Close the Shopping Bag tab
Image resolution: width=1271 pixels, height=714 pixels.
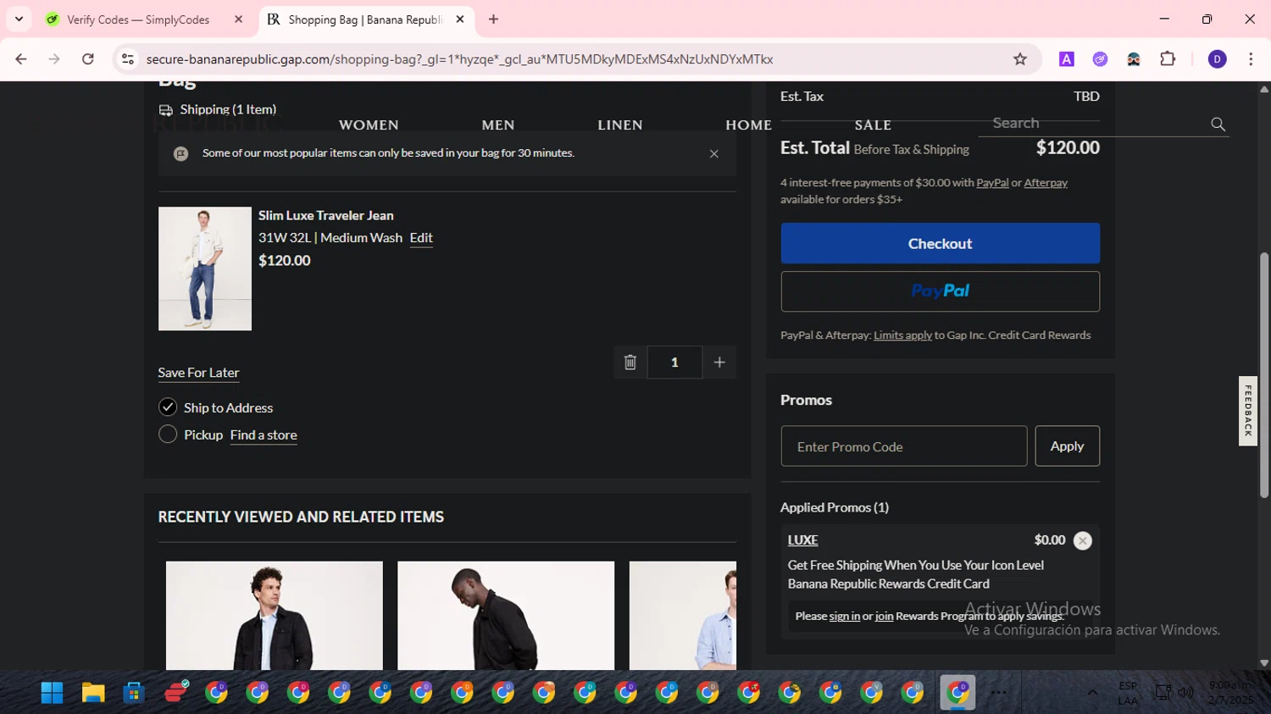click(x=460, y=19)
